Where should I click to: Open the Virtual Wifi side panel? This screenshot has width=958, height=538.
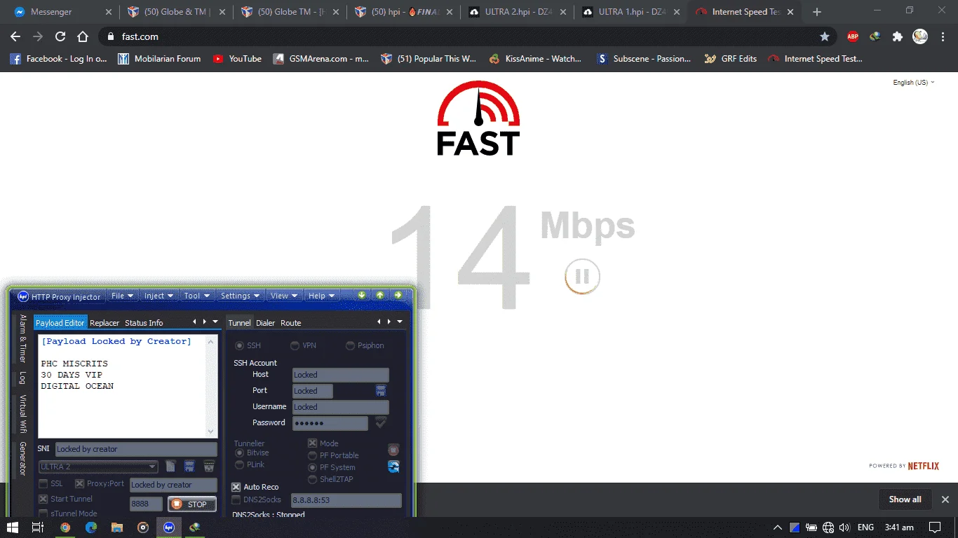[x=22, y=414]
